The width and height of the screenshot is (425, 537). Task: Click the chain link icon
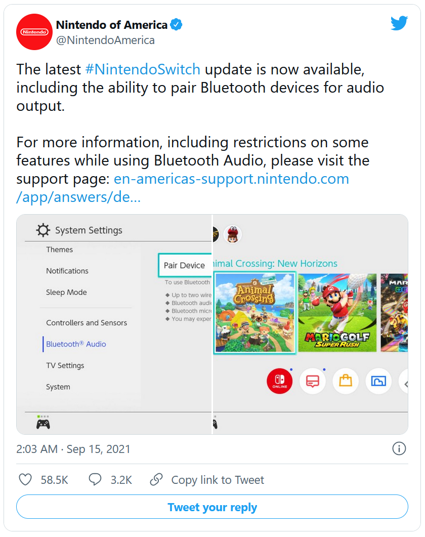(x=156, y=479)
